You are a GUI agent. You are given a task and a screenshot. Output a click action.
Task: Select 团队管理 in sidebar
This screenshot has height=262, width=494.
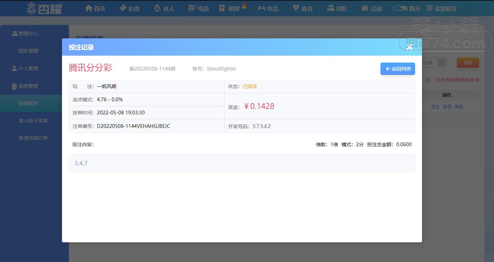click(28, 51)
